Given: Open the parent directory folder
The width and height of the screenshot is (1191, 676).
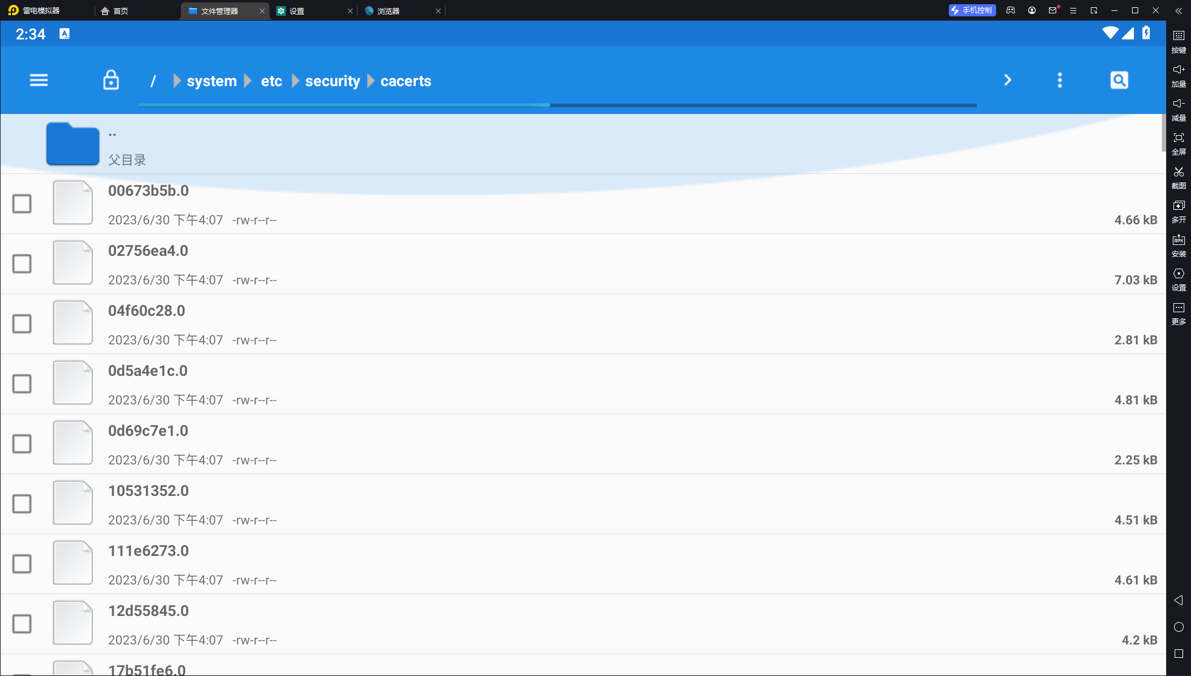Looking at the screenshot, I should pos(73,144).
